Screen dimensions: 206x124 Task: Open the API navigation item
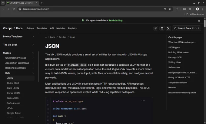tap(52, 28)
